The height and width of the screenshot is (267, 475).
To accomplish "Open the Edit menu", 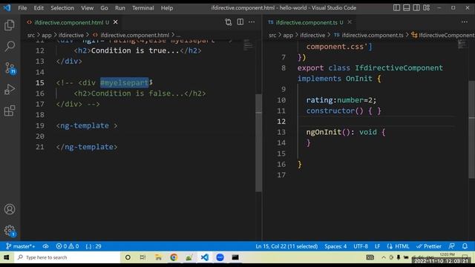I will [39, 8].
